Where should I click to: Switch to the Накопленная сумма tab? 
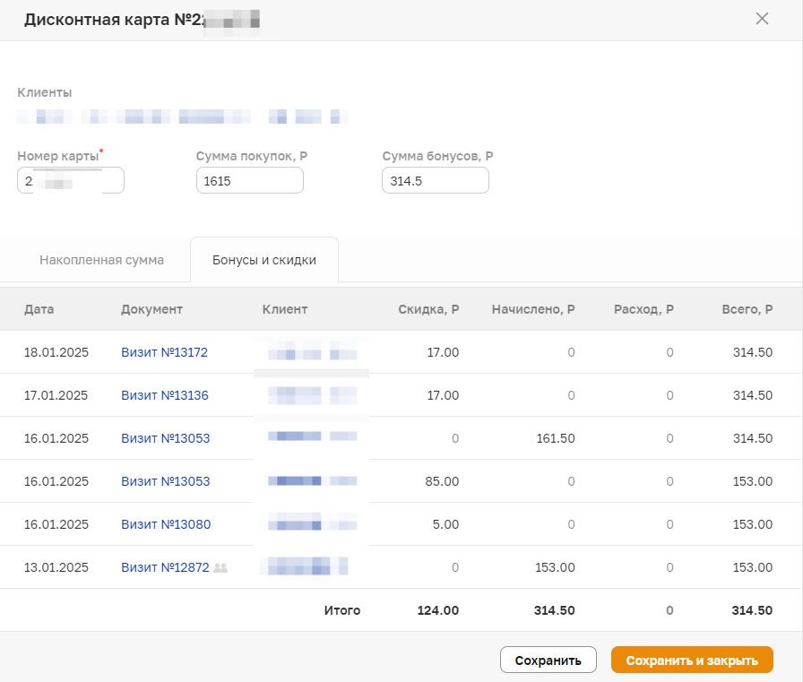click(101, 260)
